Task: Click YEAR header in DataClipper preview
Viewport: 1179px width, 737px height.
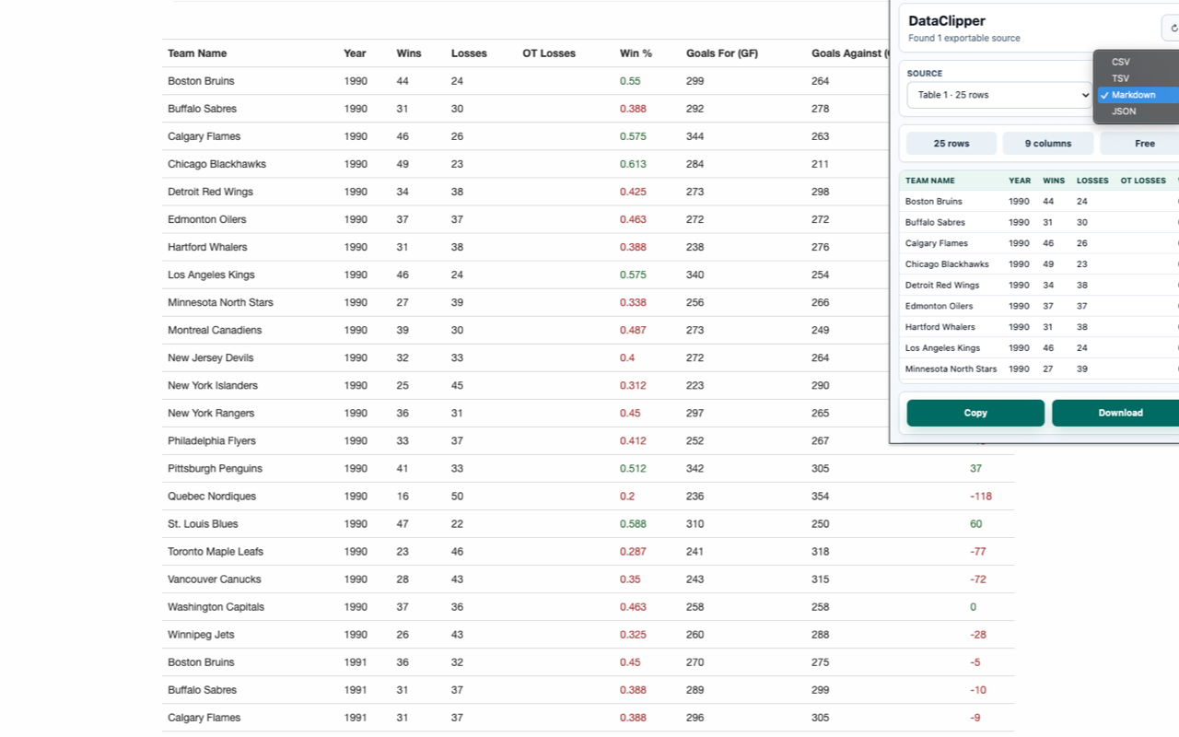Action: (x=1020, y=181)
